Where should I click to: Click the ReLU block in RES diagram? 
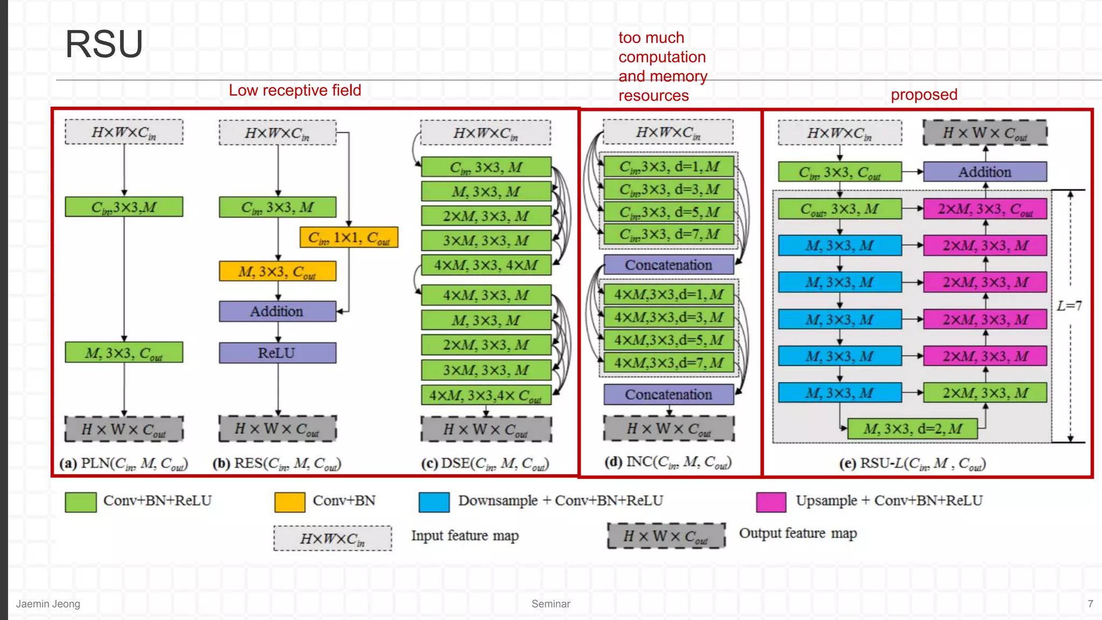pyautogui.click(x=277, y=353)
